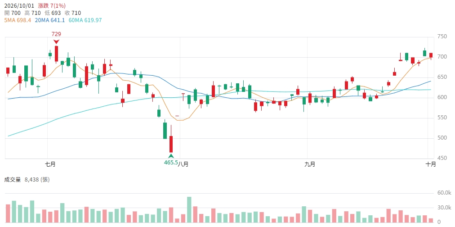Click the red 729 high marker arrow
455x227 pixels.
(56, 42)
